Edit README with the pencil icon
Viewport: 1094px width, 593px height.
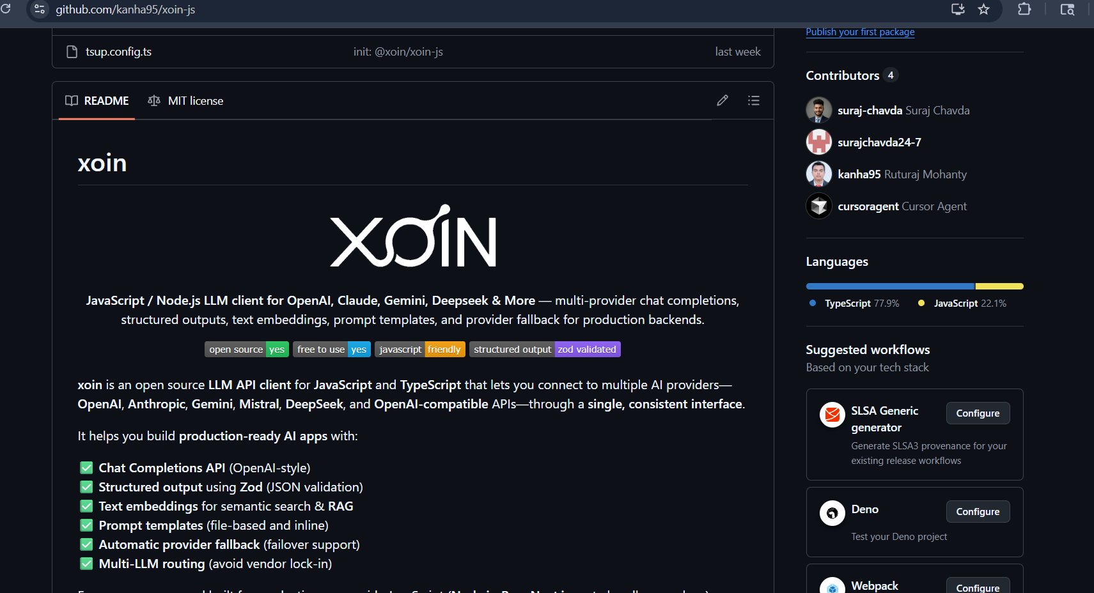coord(723,100)
